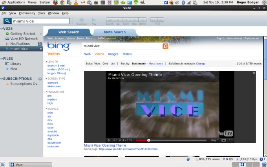Screen dimensions: 267x167
Task: Open the Library under Files
Action: point(16,64)
